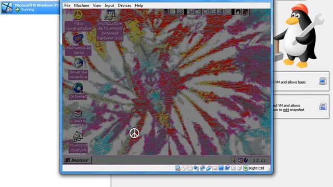This screenshot has height=187, width=333.
Task: Open the Devices menu
Action: (124, 6)
